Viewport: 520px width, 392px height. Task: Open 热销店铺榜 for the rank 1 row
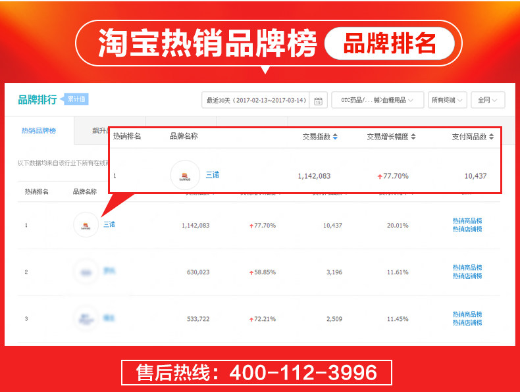click(x=467, y=230)
